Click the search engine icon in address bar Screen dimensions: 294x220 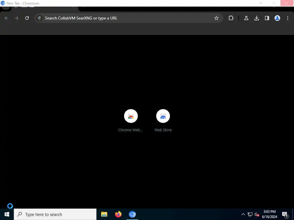click(x=40, y=18)
